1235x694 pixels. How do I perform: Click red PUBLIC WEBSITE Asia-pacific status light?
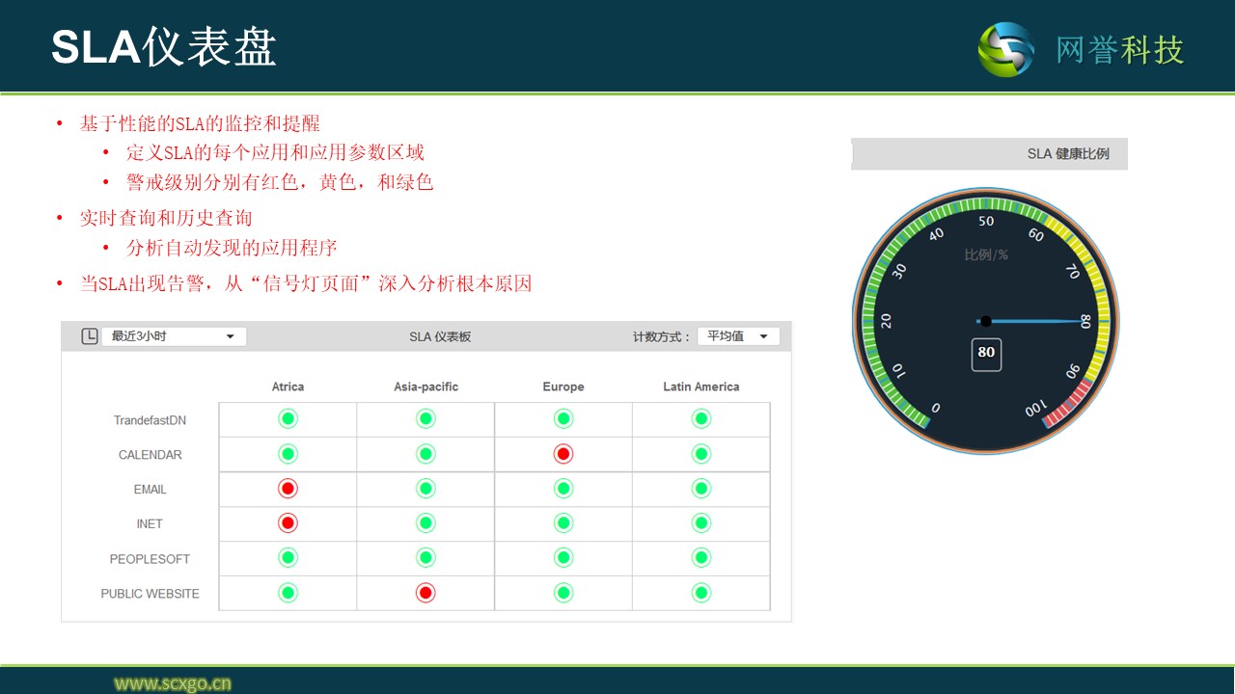425,593
